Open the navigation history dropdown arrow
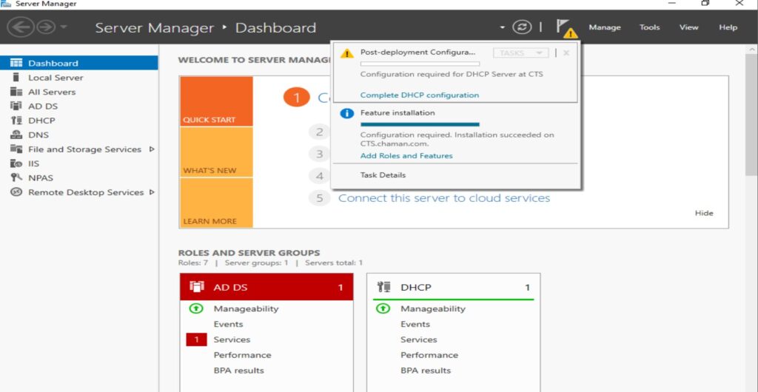This screenshot has height=392, width=758. click(64, 27)
